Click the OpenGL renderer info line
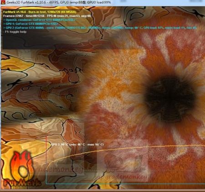Viewport: 205px width, 192px height. coord(39,20)
